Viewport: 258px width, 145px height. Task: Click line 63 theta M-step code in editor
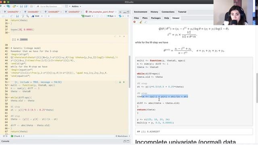34,119
